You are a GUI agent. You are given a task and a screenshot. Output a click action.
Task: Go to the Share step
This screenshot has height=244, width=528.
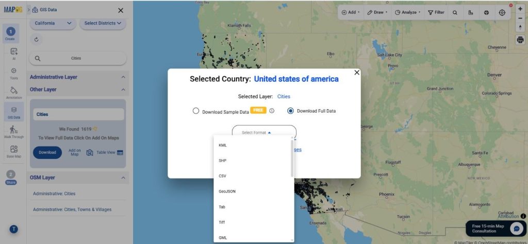(11, 177)
